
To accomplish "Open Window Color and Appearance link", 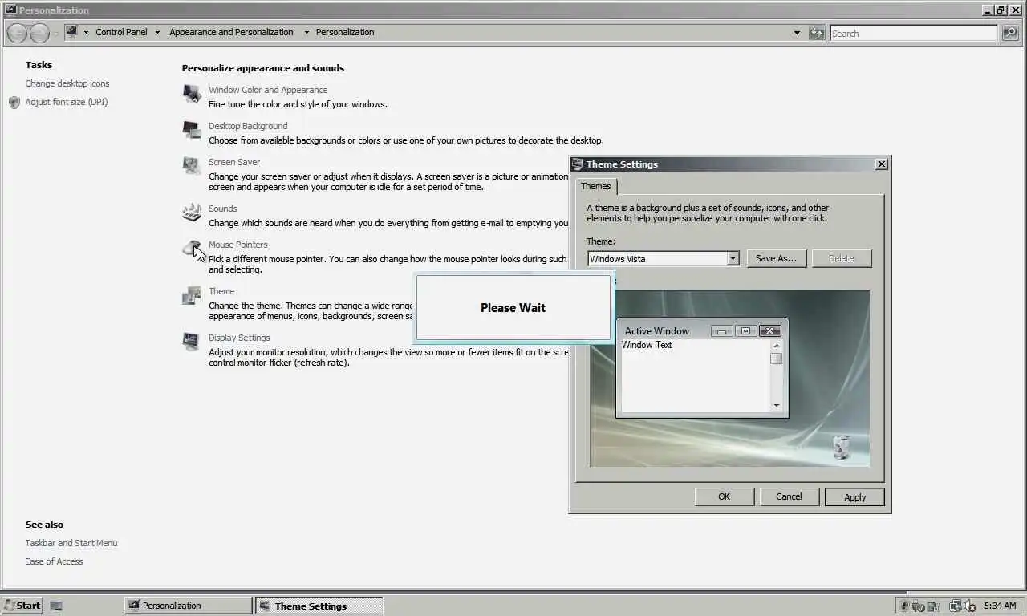I will click(268, 90).
